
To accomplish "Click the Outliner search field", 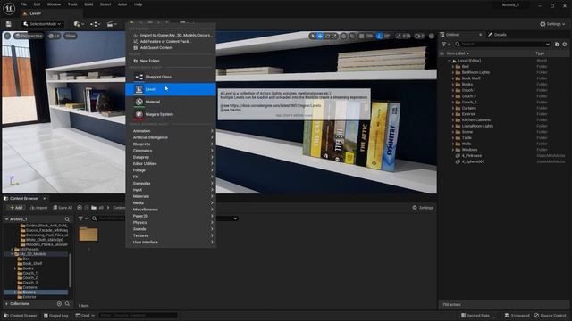I will pos(502,44).
